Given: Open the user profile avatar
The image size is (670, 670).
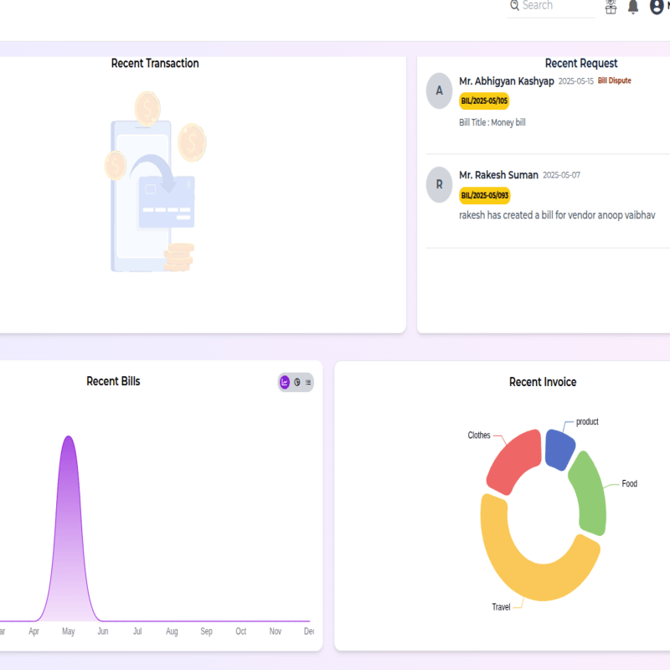Looking at the screenshot, I should point(657,7).
